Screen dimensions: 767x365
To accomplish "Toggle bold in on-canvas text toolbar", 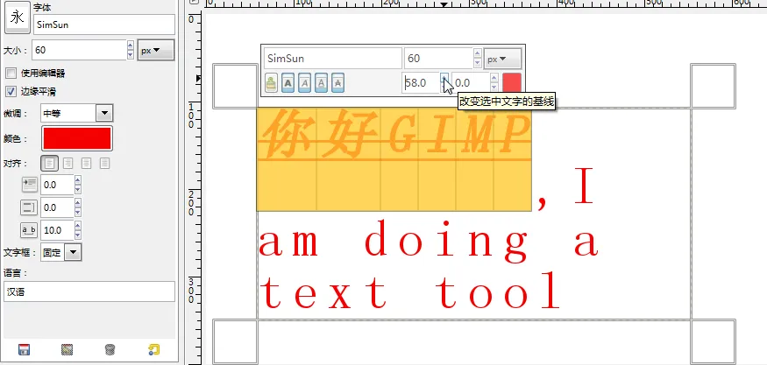I will 288,83.
